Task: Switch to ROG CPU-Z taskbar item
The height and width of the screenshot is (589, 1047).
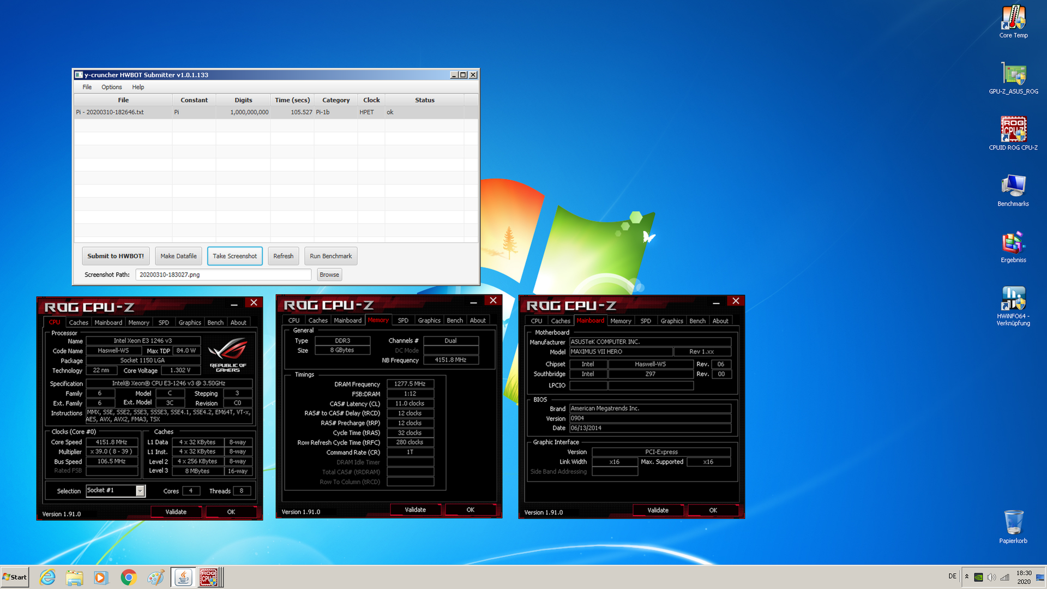Action: click(209, 577)
